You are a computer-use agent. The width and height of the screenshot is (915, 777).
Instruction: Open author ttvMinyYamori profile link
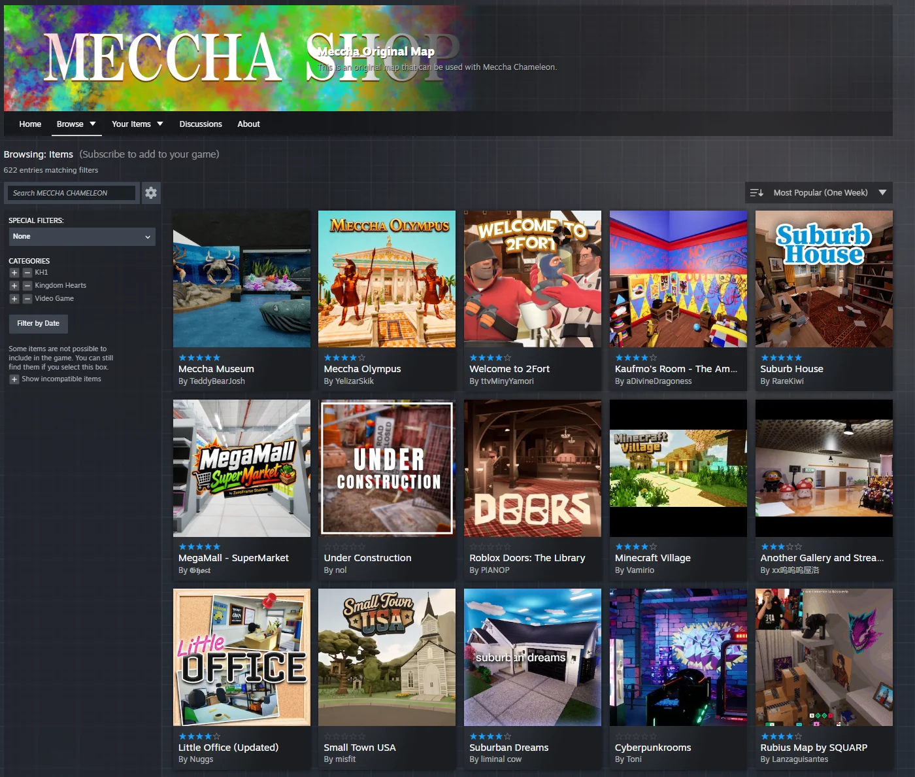coord(507,381)
